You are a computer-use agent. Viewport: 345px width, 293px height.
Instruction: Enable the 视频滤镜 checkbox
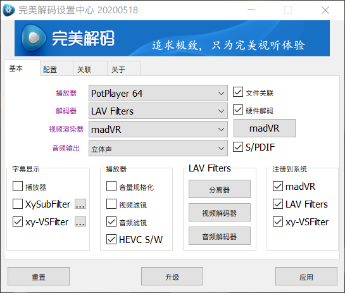tap(111, 204)
